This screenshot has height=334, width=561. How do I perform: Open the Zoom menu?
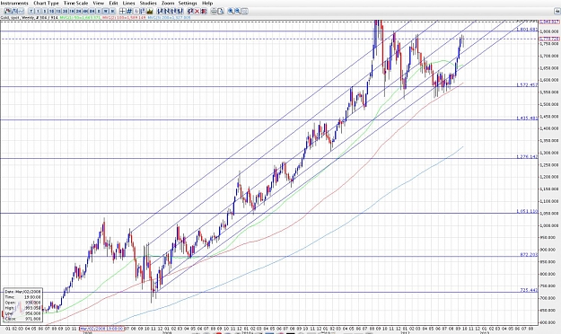[x=168, y=3]
